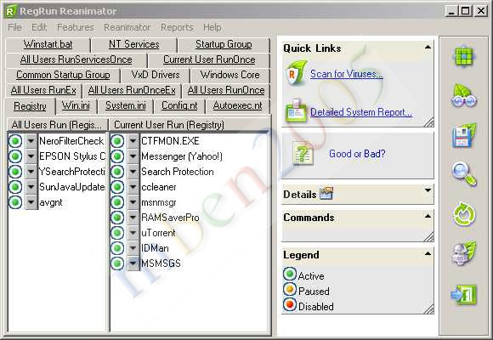
Task: Click the question mark Good or Bad icon
Action: 303,153
